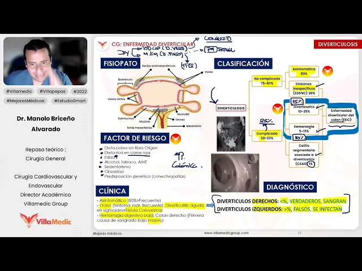Viewport: 362px width, 271px height.
Task: Select the presenter webcam video thumbnail
Action: click(45, 62)
